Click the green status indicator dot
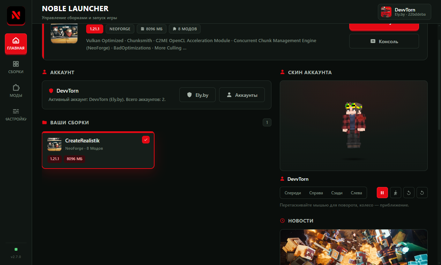 tap(16, 249)
